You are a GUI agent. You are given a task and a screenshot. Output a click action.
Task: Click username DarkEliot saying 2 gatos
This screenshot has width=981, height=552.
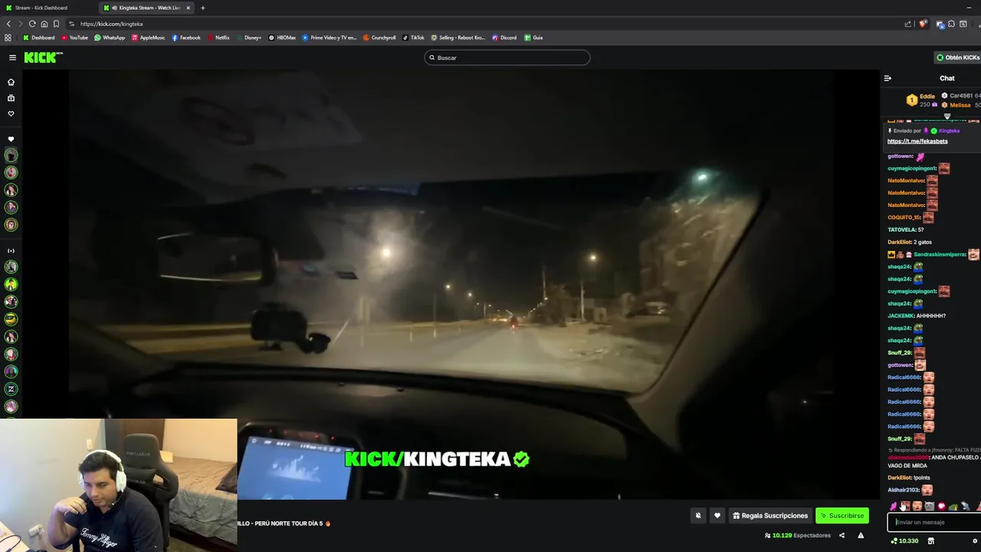click(x=900, y=242)
